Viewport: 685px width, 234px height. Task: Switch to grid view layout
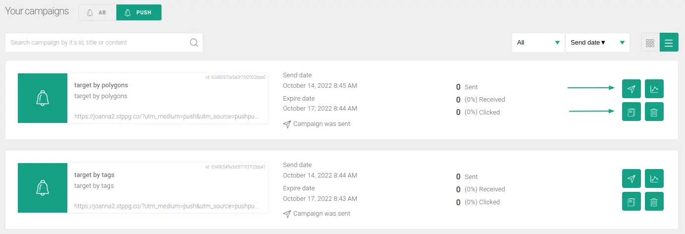pyautogui.click(x=650, y=43)
